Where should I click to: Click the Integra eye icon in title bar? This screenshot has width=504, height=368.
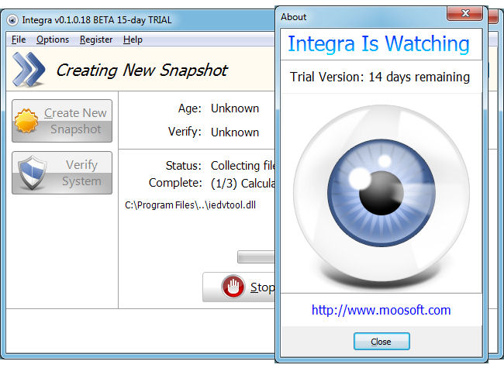(12, 20)
